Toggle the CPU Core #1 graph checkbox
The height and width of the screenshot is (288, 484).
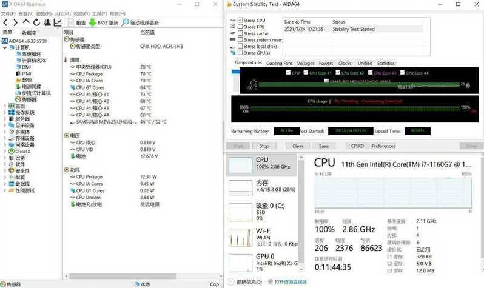click(x=306, y=73)
